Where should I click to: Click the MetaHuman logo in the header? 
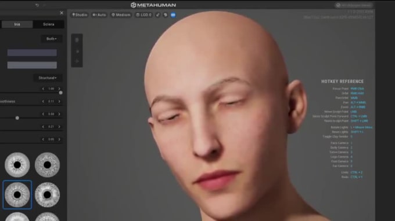[153, 5]
